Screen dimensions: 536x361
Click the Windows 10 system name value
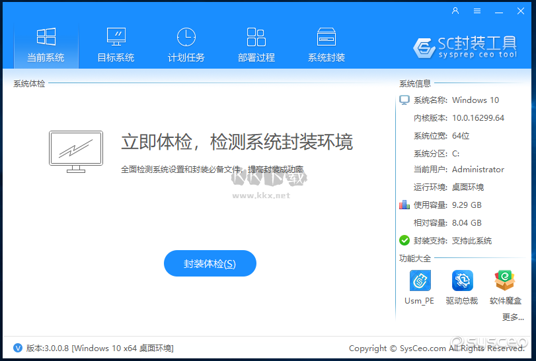(x=475, y=100)
